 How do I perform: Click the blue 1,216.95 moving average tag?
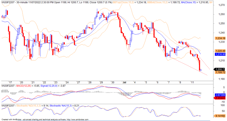220,54
